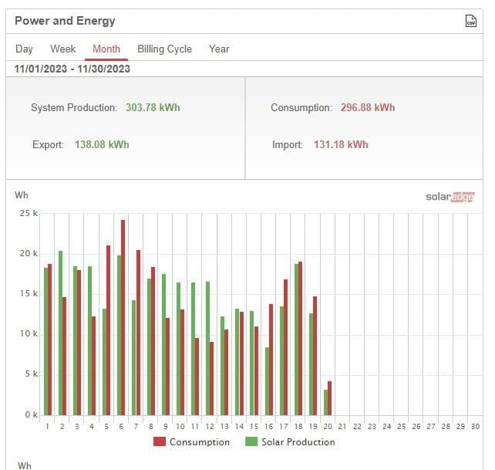
Task: Open the Billing Cycle tab
Action: click(164, 49)
